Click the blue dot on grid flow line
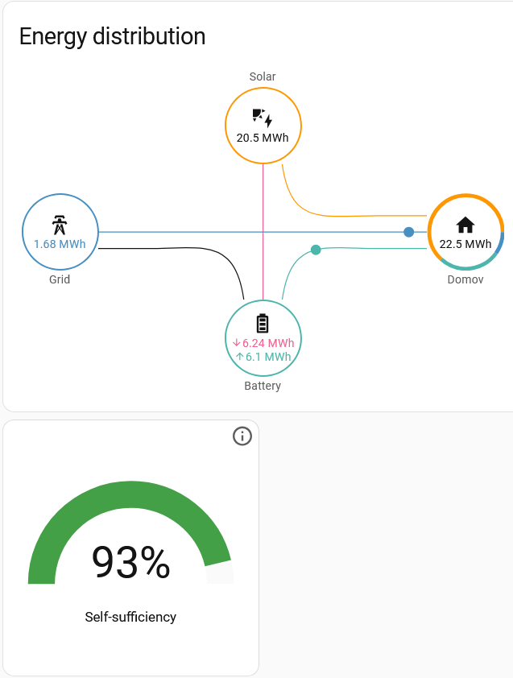 point(409,232)
